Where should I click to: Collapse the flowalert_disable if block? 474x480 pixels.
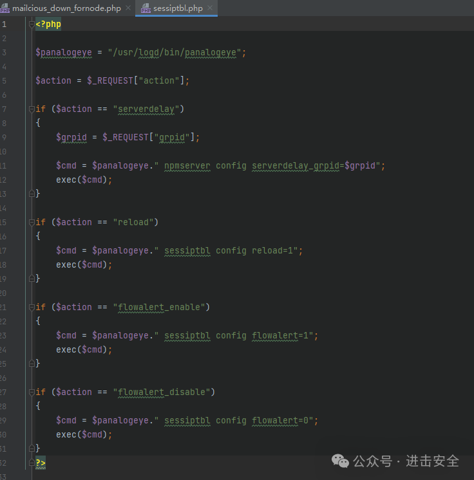point(32,392)
